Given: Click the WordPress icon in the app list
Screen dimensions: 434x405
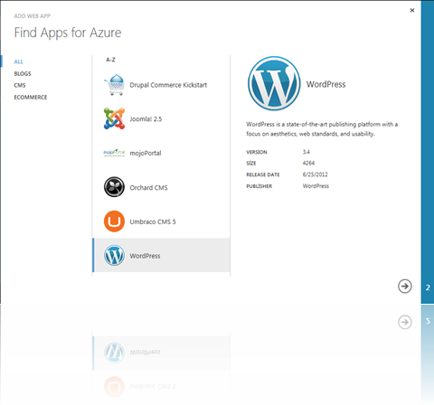Looking at the screenshot, I should click(x=114, y=255).
